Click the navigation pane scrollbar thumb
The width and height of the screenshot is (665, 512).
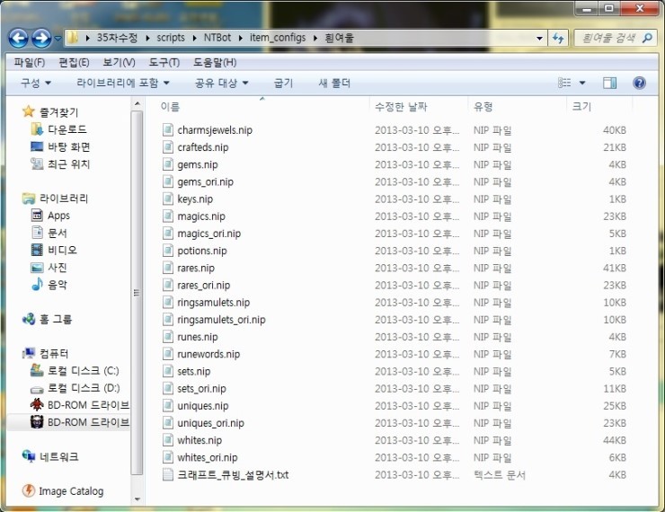click(137, 293)
